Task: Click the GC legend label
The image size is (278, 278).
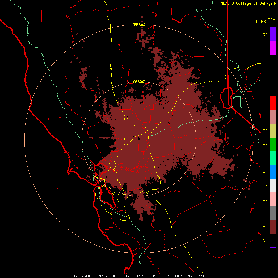Action: pos(265,213)
